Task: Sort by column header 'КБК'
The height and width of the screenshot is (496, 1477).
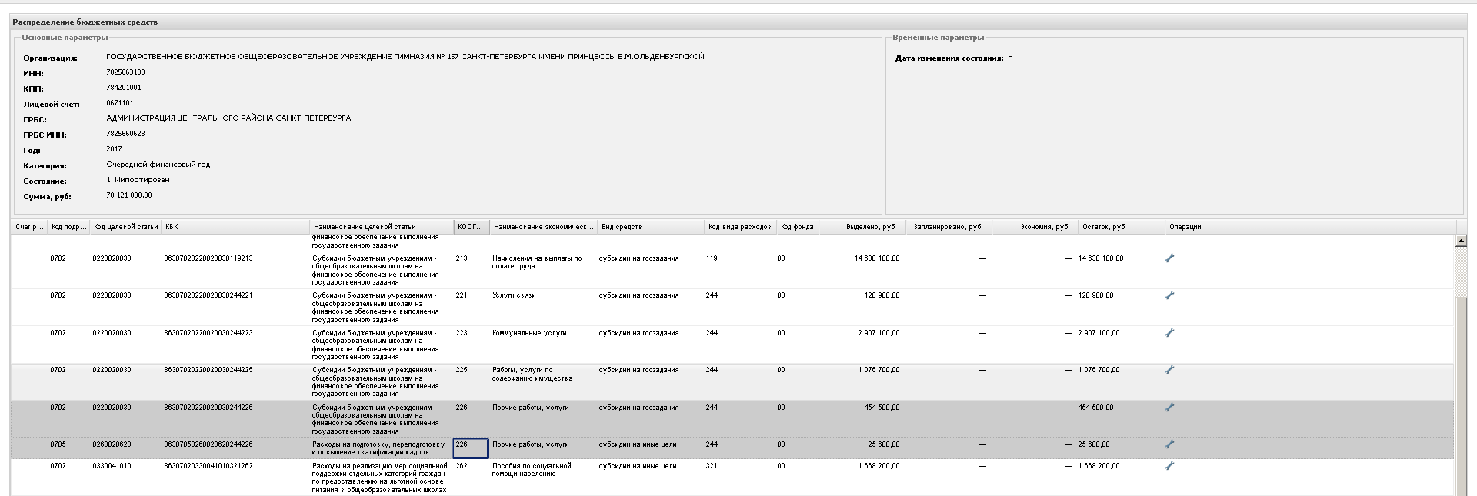Action: pos(235,227)
